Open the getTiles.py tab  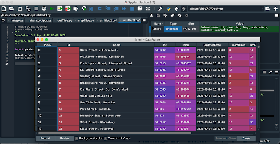tap(65, 21)
